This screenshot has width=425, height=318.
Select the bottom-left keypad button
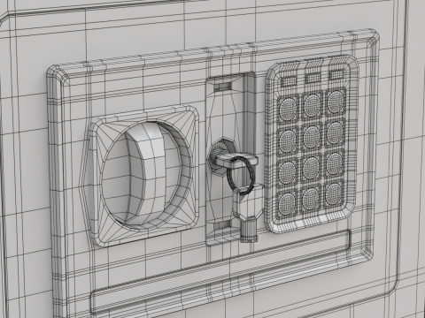point(288,203)
